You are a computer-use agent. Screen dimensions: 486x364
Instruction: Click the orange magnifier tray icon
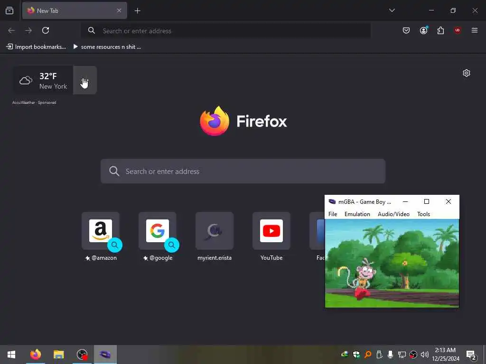click(x=368, y=355)
